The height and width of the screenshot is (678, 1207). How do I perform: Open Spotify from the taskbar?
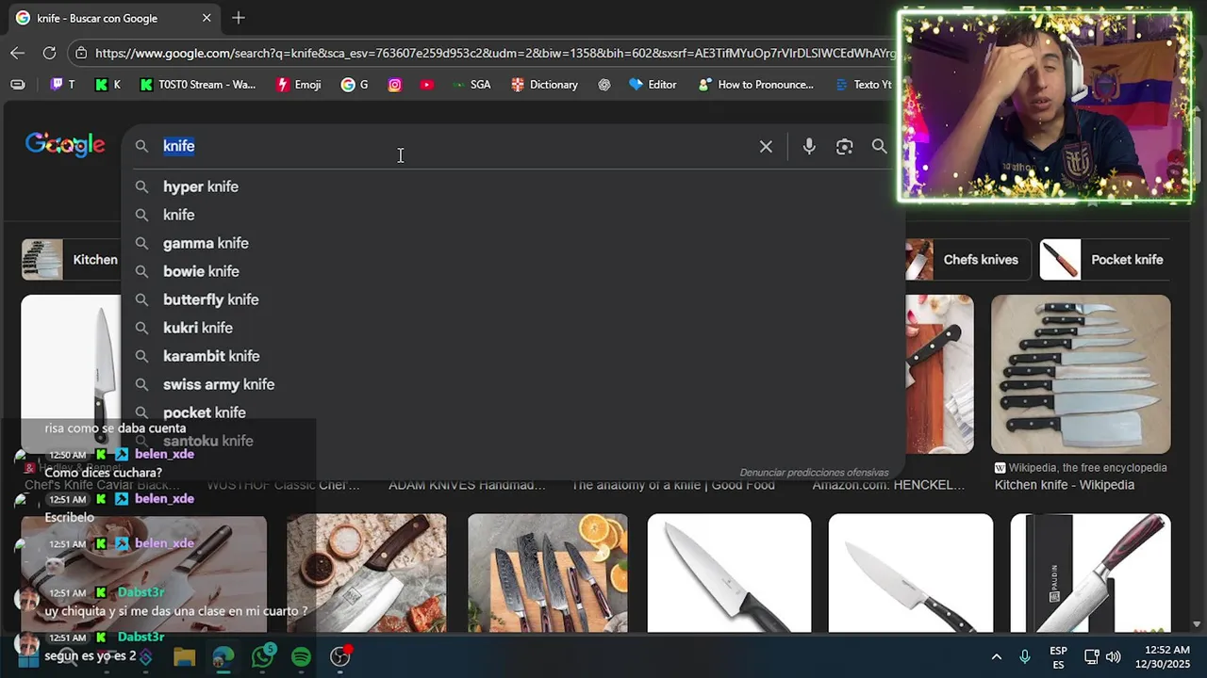[x=302, y=656]
